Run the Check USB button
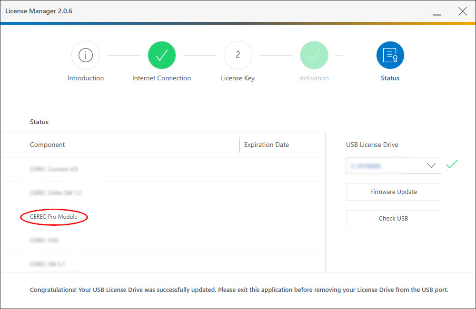Screen dimensions: 476x309 click(x=394, y=219)
